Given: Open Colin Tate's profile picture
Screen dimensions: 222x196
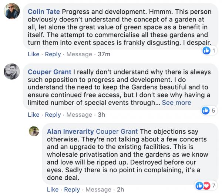Looking at the screenshot, I should click(x=12, y=11).
